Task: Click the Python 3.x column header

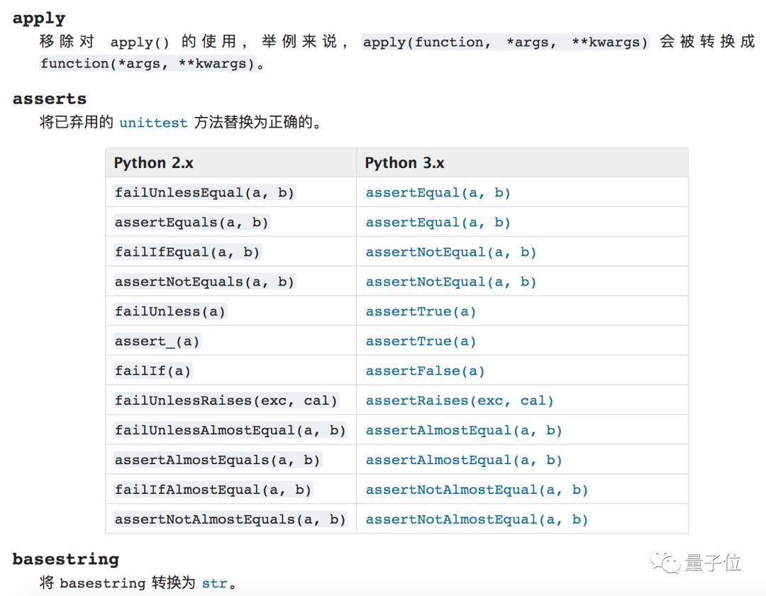Action: click(404, 163)
